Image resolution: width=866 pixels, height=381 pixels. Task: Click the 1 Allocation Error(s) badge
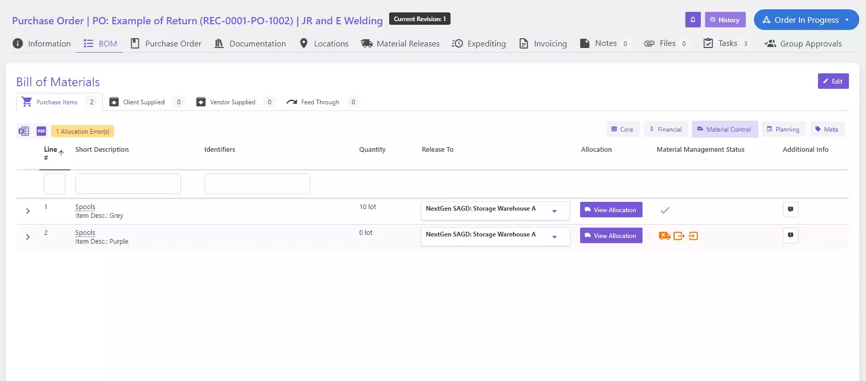pyautogui.click(x=83, y=131)
